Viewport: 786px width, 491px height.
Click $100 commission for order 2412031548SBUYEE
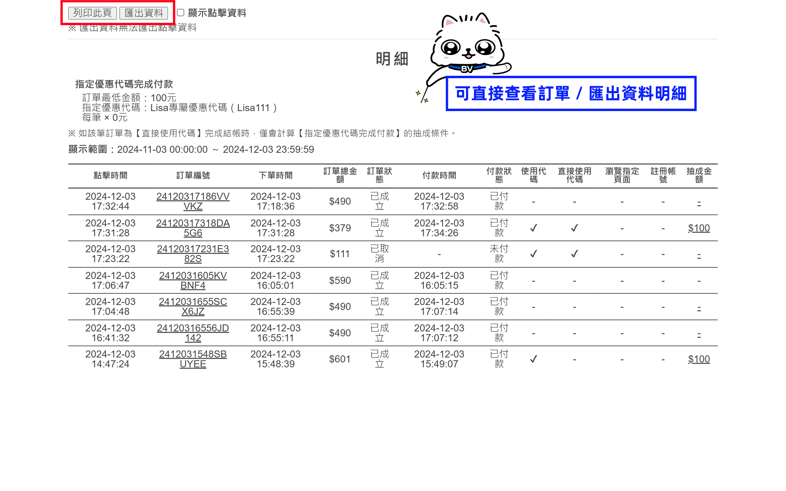tap(698, 359)
